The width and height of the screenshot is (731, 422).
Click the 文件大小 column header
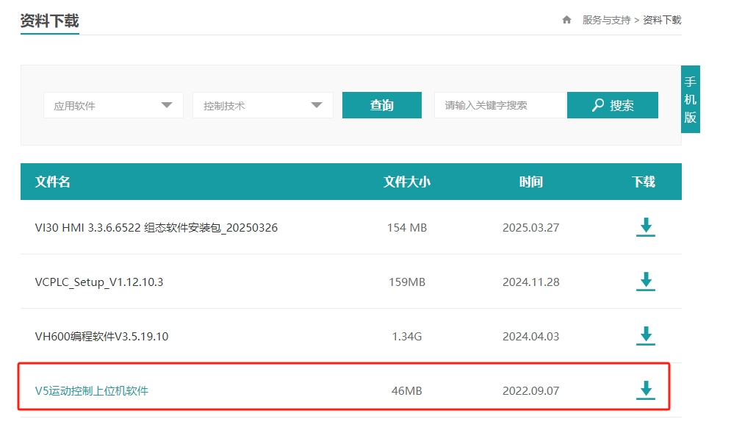(406, 182)
